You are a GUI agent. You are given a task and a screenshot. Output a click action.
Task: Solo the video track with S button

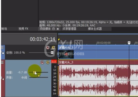click(x=53, y=48)
